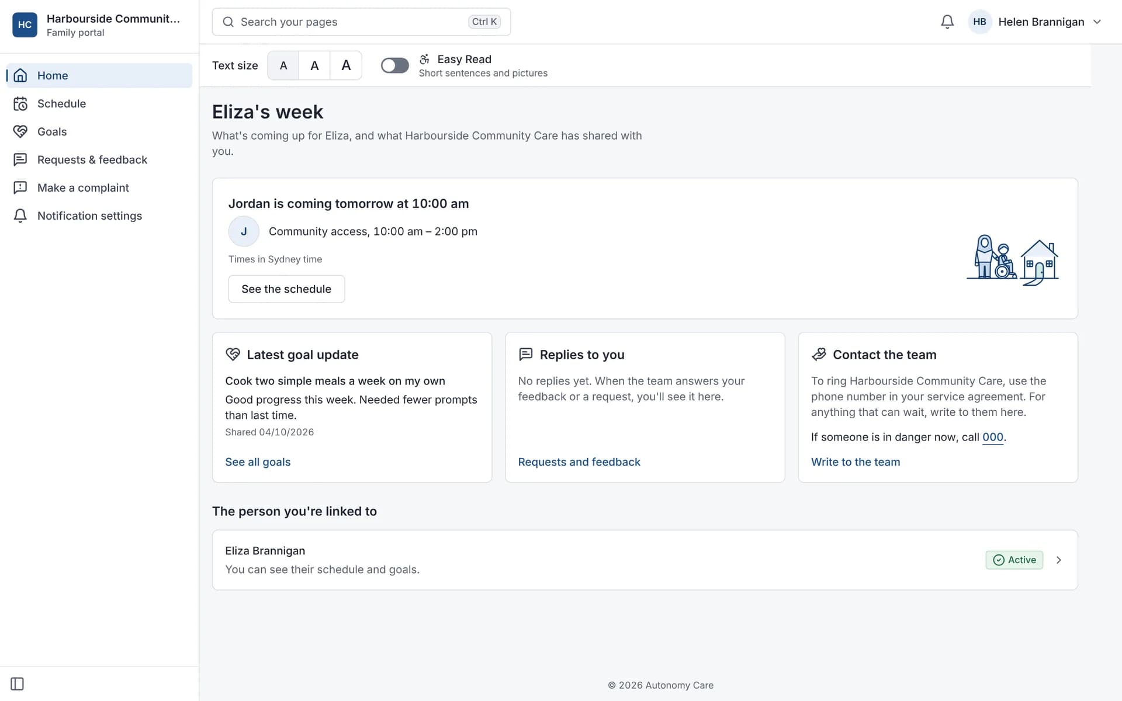Open Goals in sidebar
1122x701 pixels.
point(99,131)
